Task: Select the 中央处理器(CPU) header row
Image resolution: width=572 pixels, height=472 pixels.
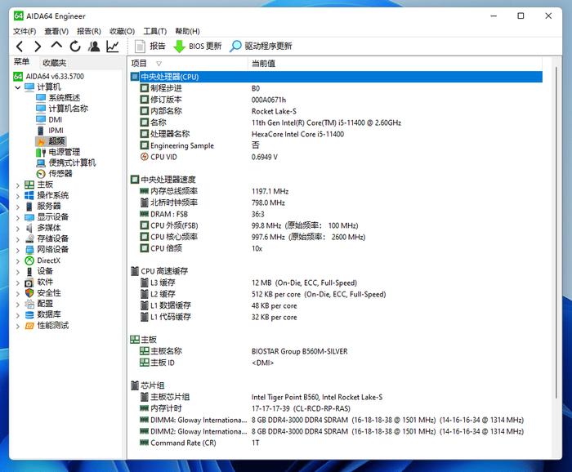Action: click(x=336, y=77)
